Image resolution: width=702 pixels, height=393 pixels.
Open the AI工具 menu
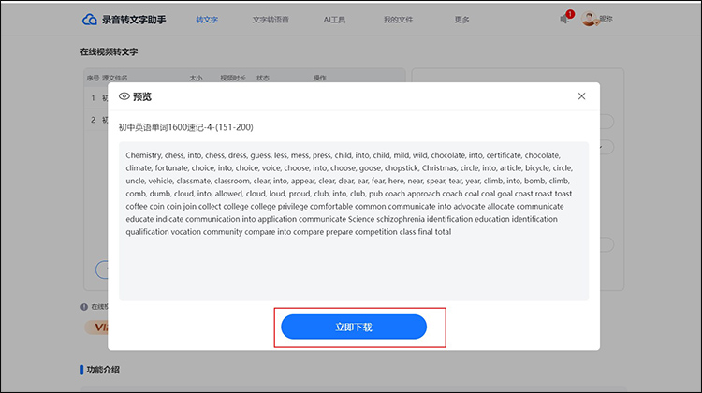pos(334,20)
